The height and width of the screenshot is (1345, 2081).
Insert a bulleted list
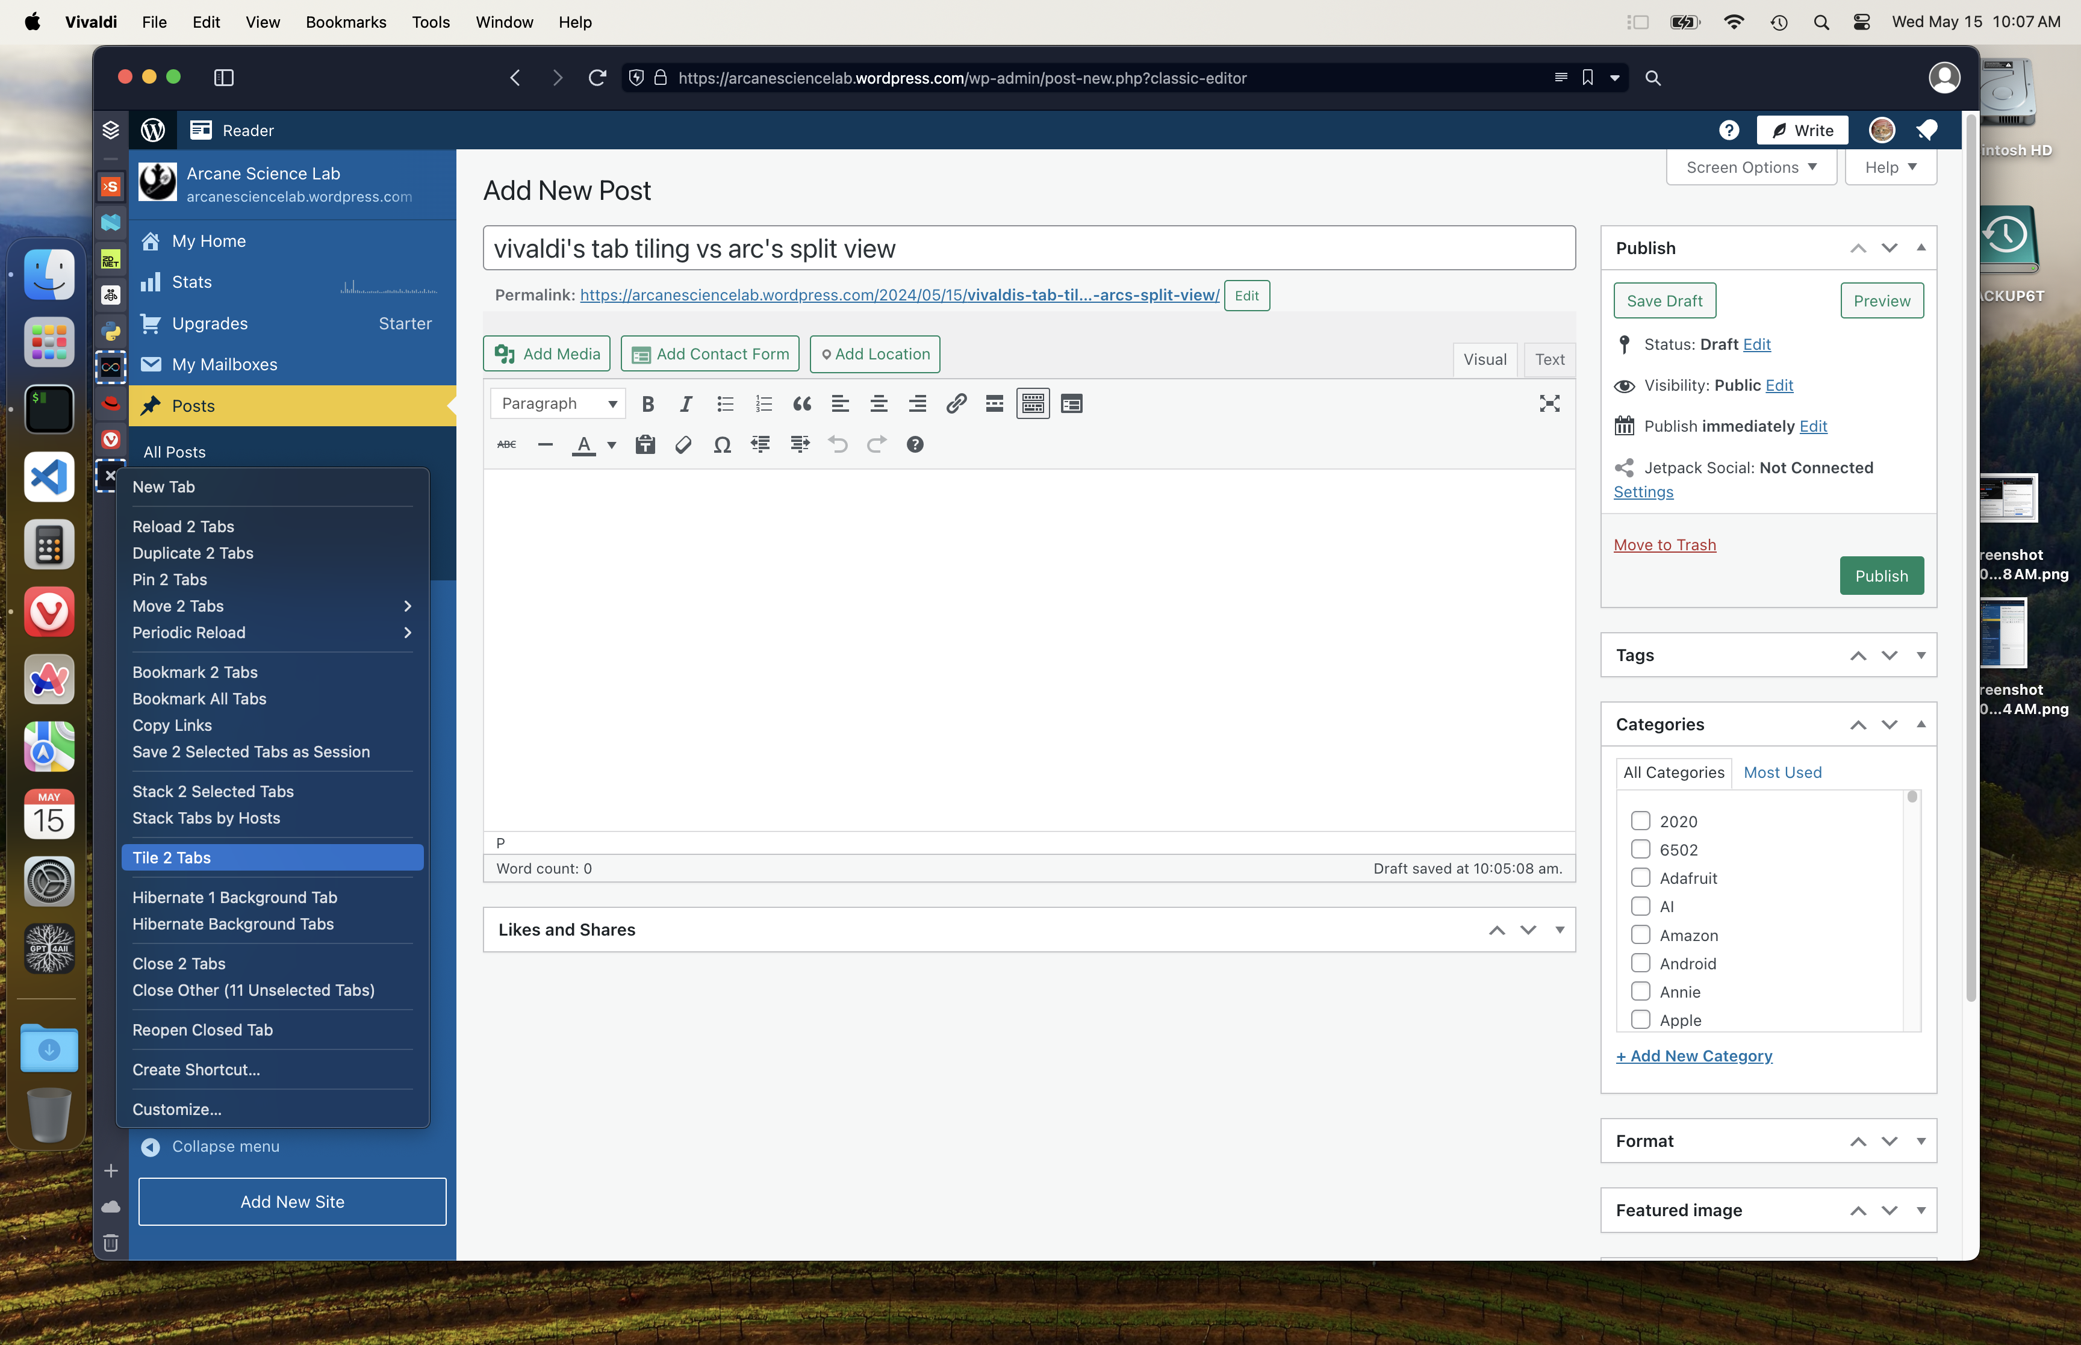click(x=725, y=403)
